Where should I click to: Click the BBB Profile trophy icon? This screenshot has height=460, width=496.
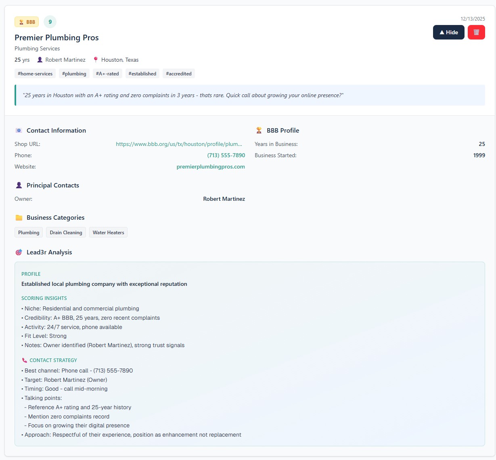point(259,131)
